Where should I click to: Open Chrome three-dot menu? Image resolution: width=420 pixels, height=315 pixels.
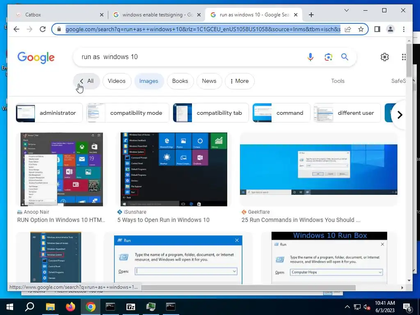[404, 29]
